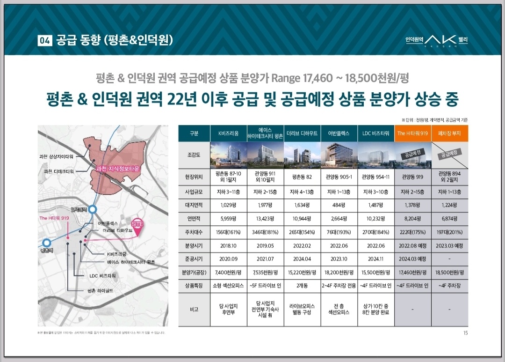The width and height of the screenshot is (505, 362).
Task: Click the 연면적 row label
Action: (194, 219)
